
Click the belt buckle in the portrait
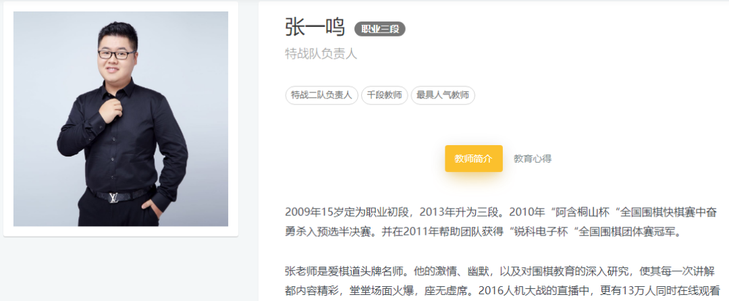click(113, 198)
